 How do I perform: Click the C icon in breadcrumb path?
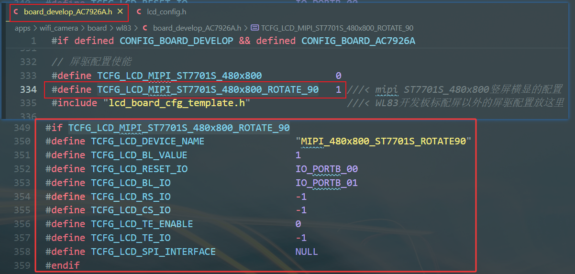coord(145,28)
